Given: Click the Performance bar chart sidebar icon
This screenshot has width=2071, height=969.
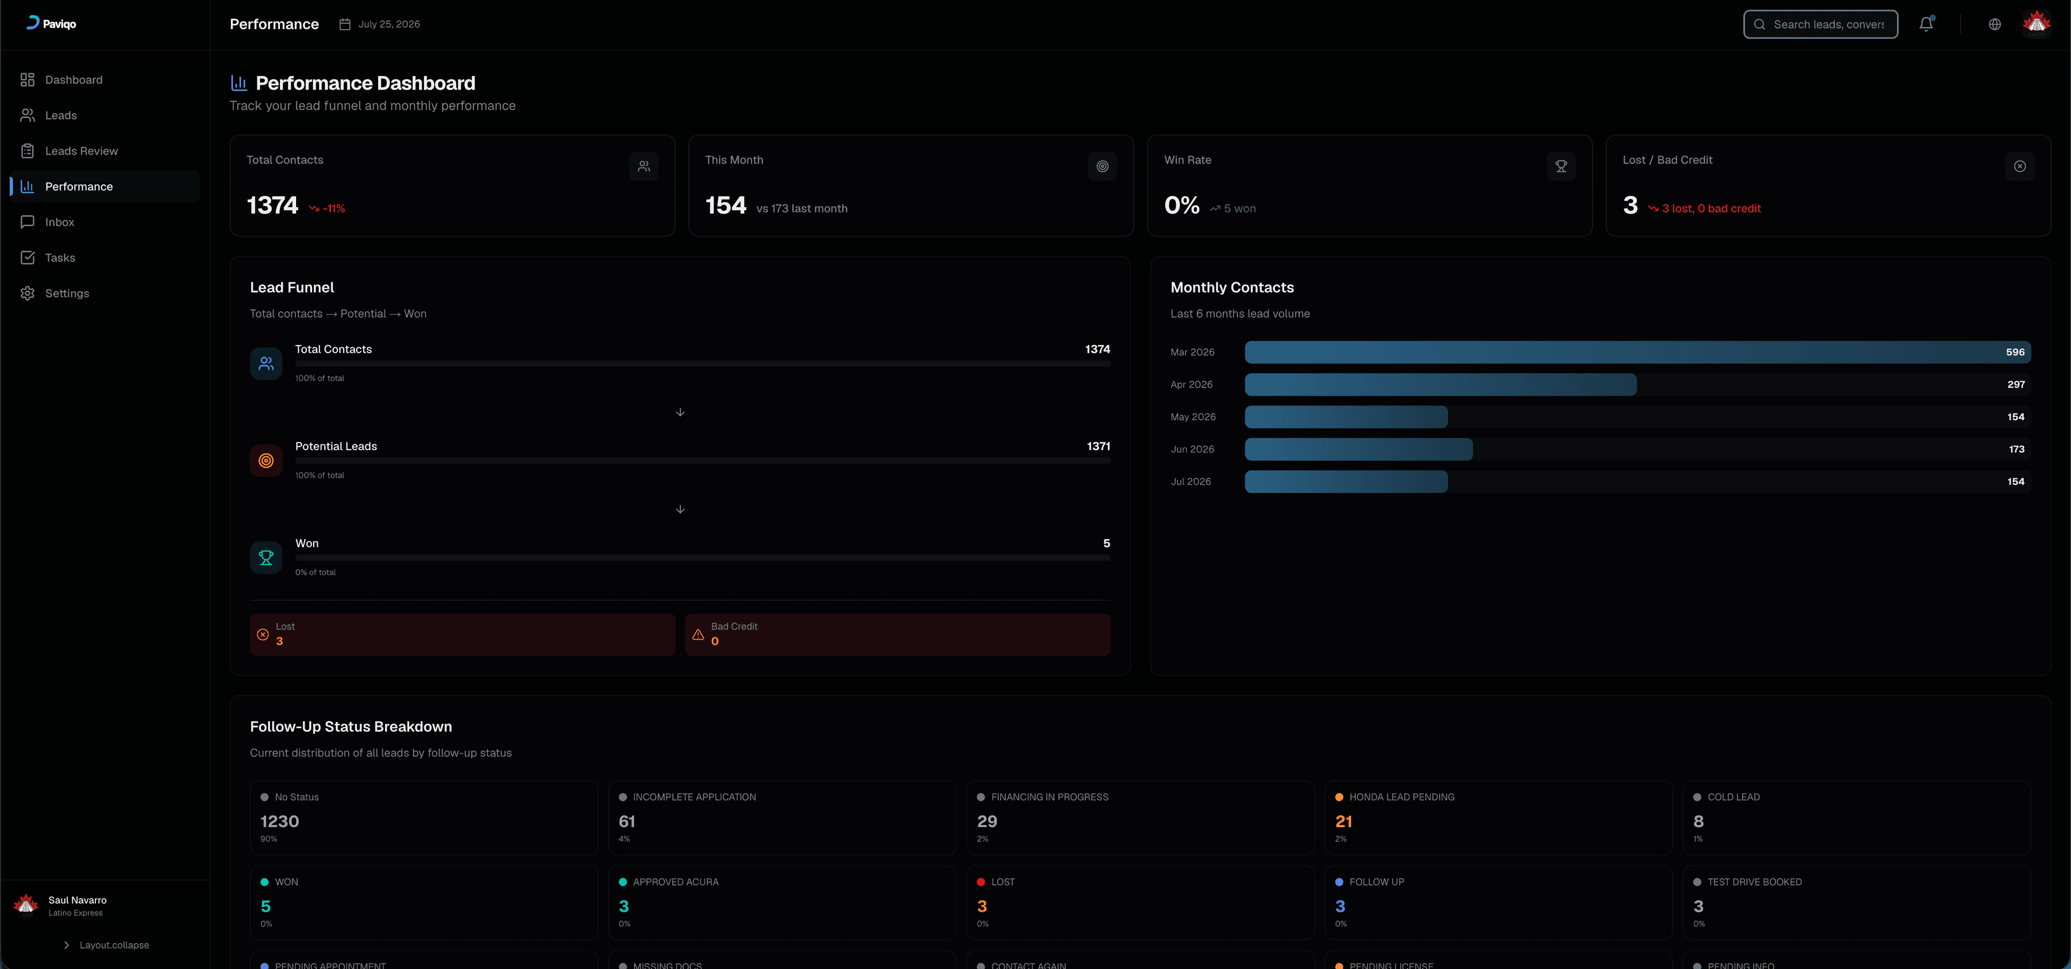Looking at the screenshot, I should pos(28,185).
